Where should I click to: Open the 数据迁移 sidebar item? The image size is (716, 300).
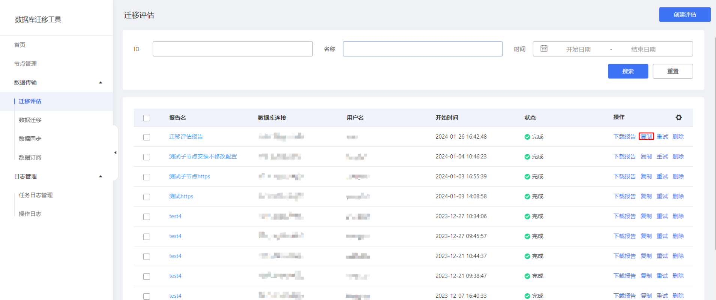point(30,120)
